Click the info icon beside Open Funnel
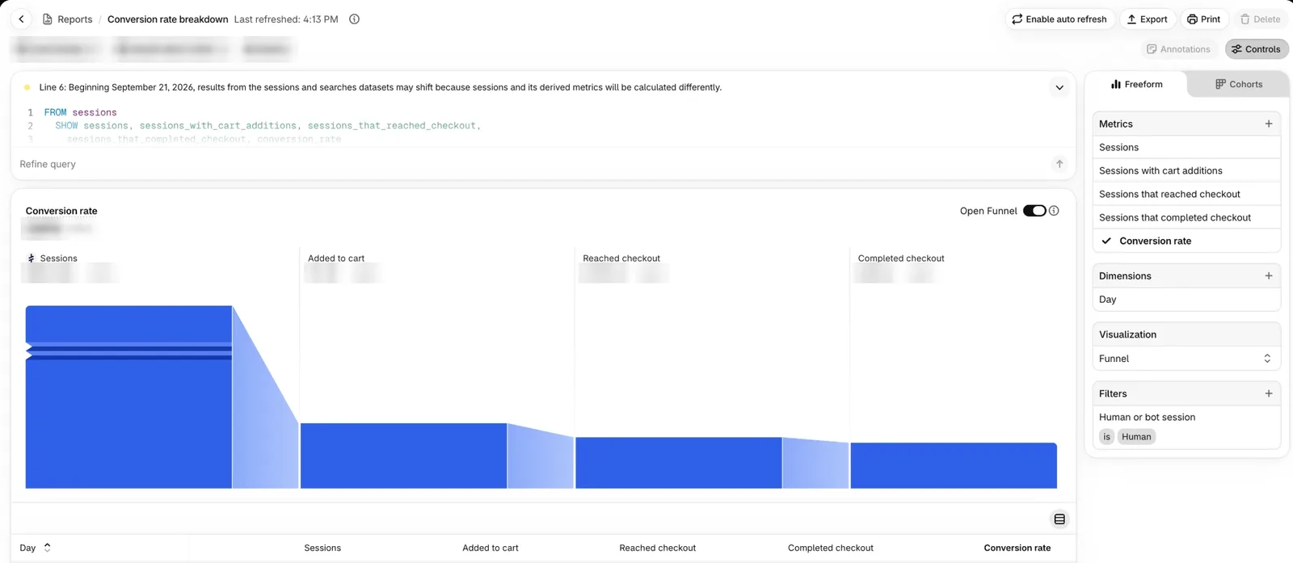Image resolution: width=1293 pixels, height=563 pixels. click(1054, 211)
